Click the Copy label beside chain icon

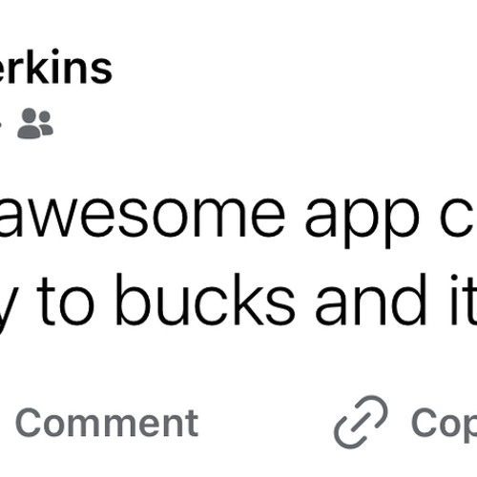click(x=445, y=425)
